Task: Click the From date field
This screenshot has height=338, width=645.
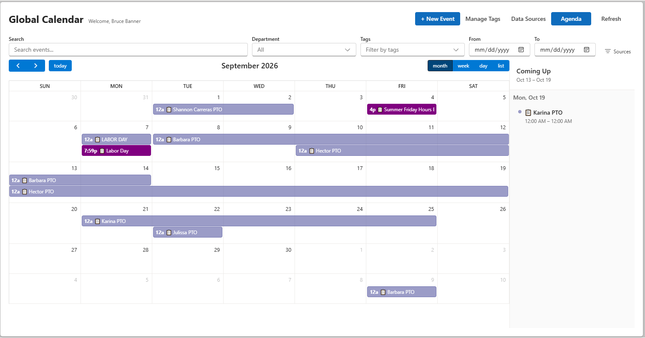Action: [499, 50]
